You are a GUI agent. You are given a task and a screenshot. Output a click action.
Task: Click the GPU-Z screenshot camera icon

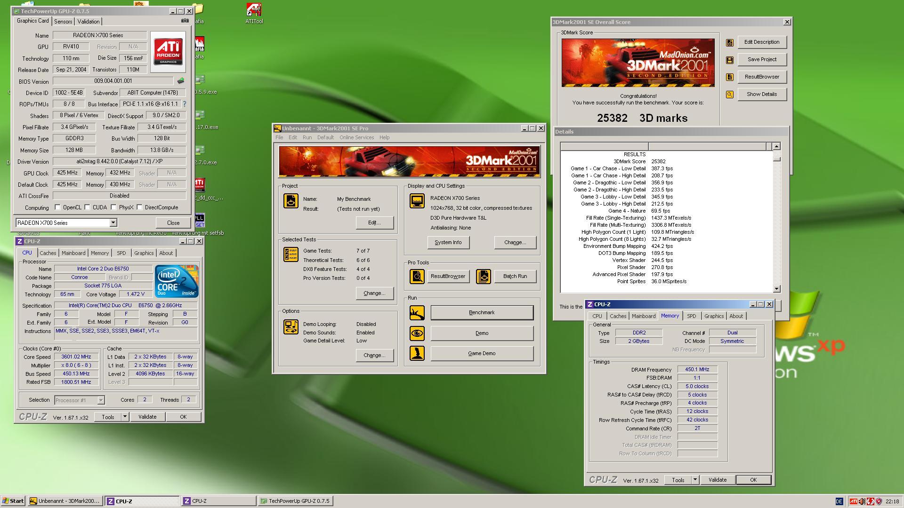pos(185,21)
